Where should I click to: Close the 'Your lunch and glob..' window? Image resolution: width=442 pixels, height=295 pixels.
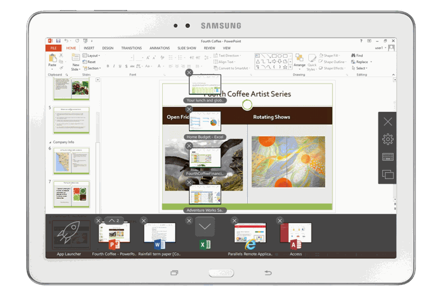(x=189, y=72)
